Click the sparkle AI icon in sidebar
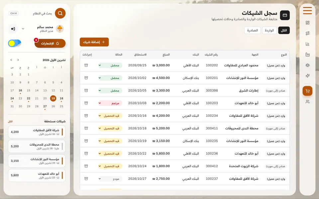 click(307, 76)
